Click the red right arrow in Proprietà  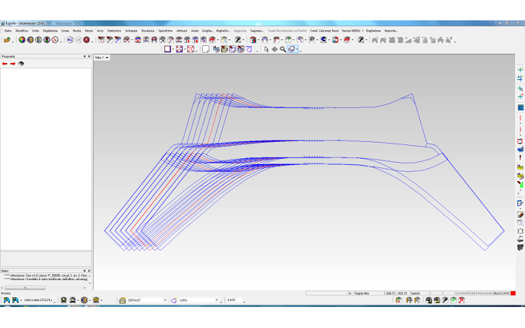point(12,64)
